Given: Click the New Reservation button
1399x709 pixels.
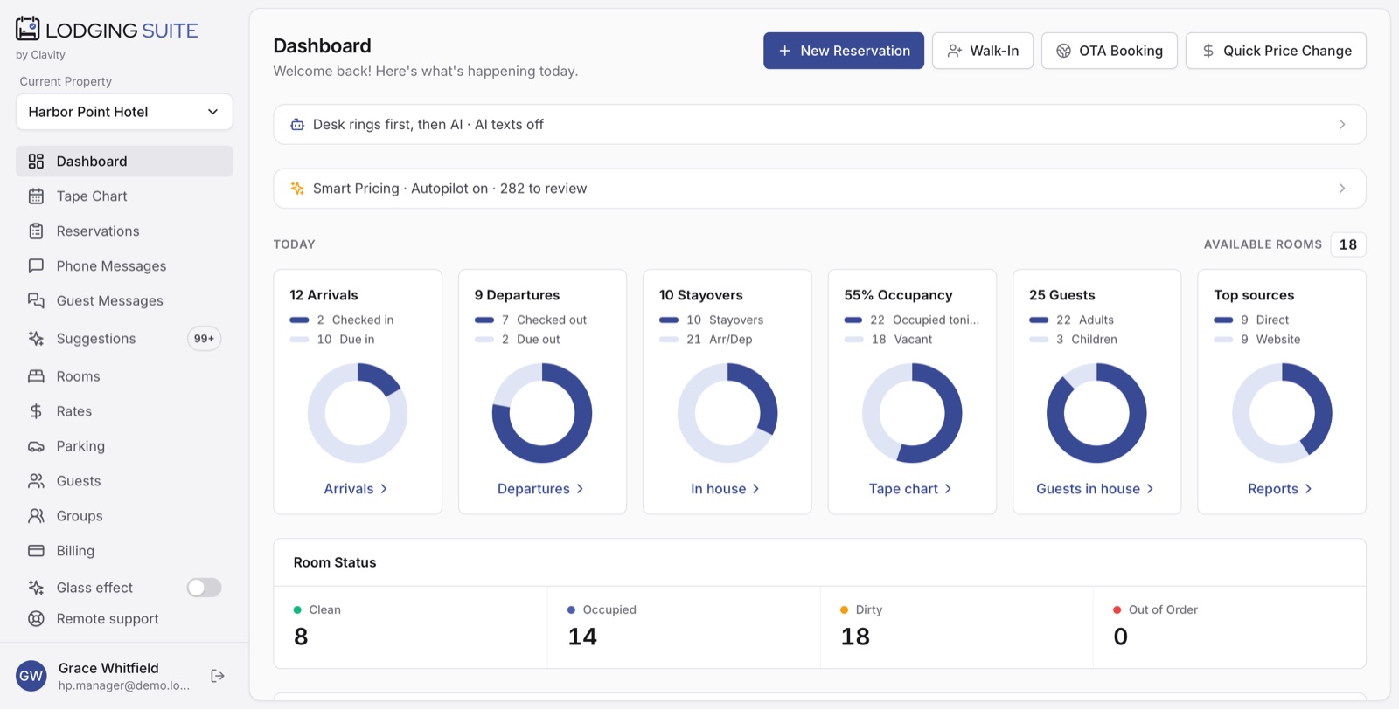Looking at the screenshot, I should click(844, 51).
